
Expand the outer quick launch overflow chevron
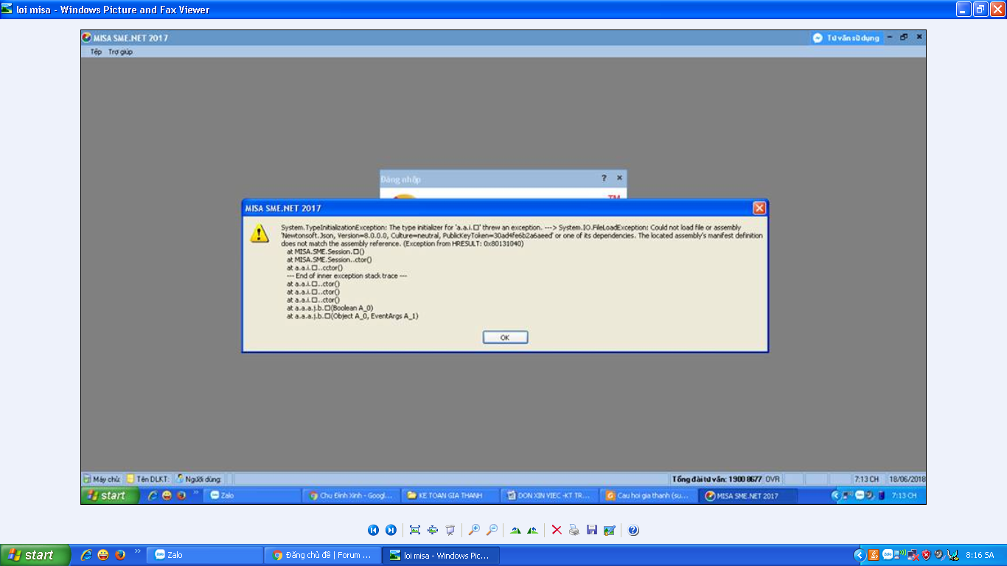[137, 552]
